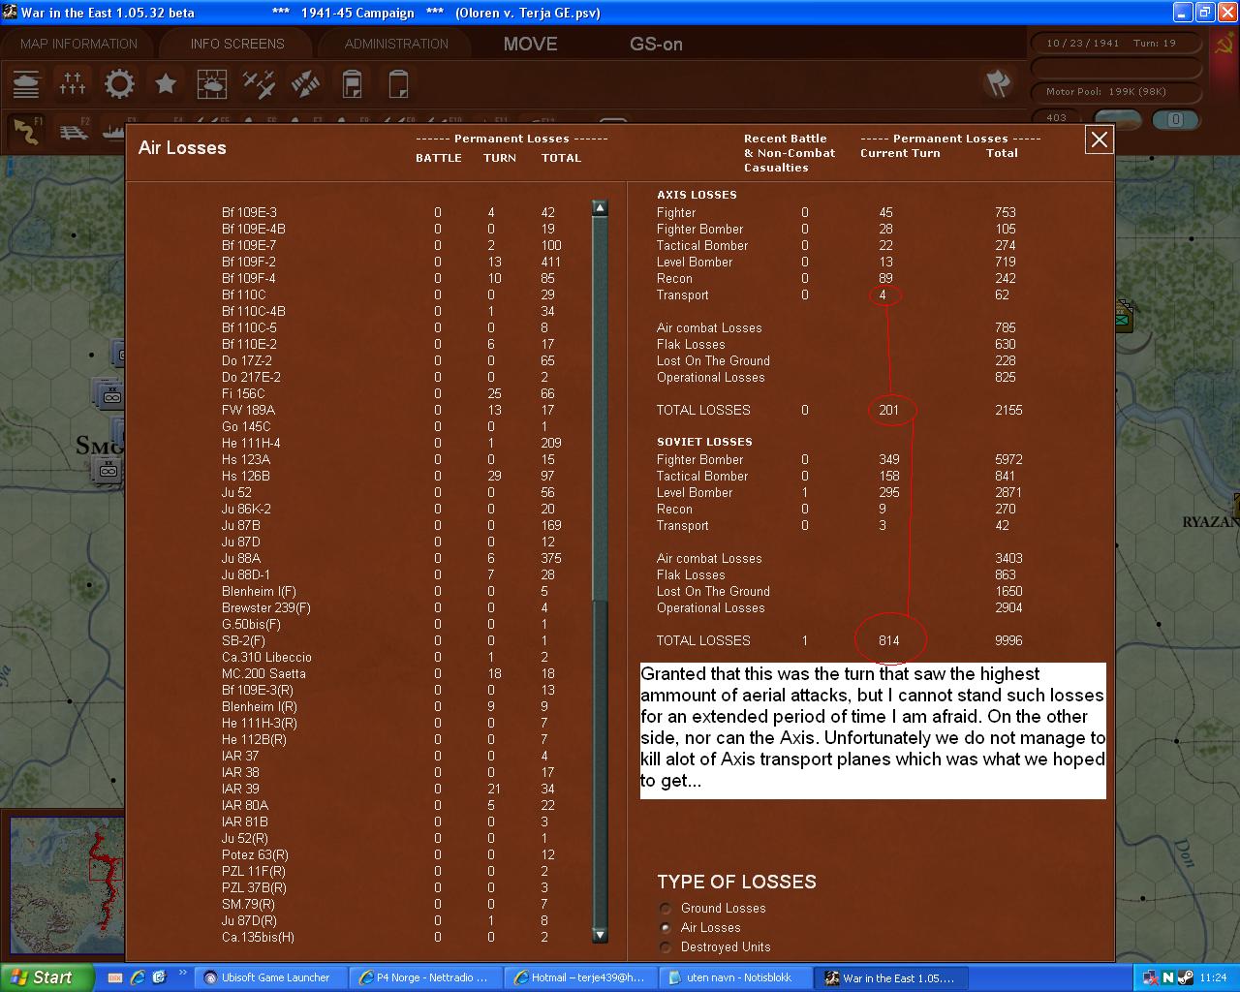The height and width of the screenshot is (992, 1240).
Task: Select the F1 move mode arrow icon
Action: pos(26,131)
